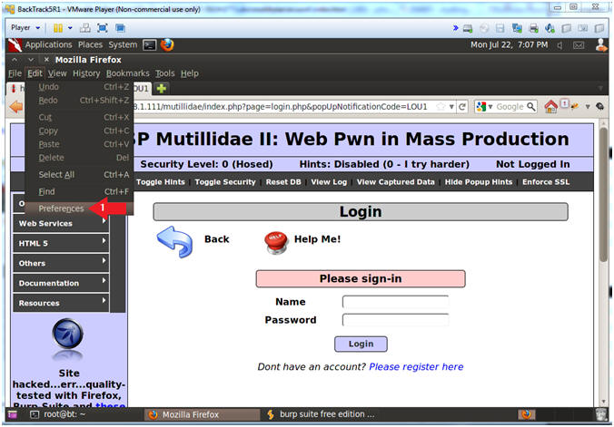614x427 pixels.
Task: Open the Applications menu
Action: point(48,45)
